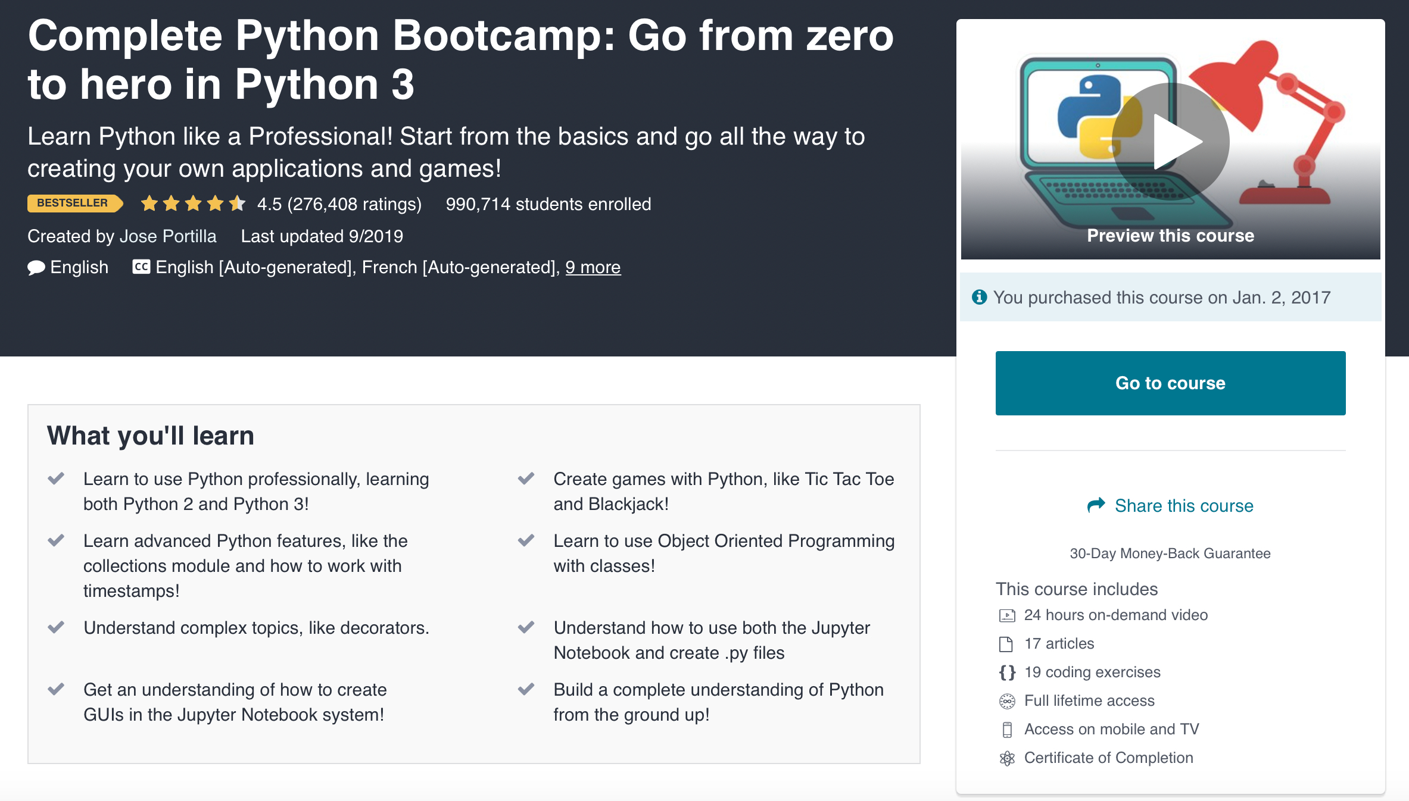
Task: Click the BESTSELLER badge
Action: [x=74, y=204]
